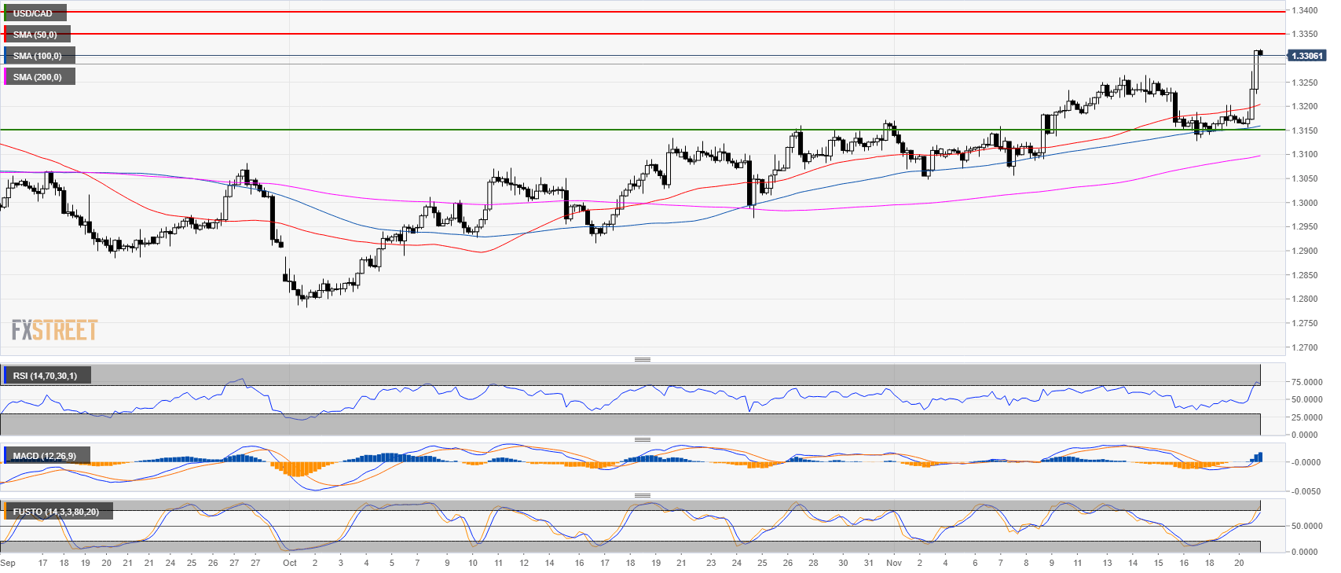Click the 75.0000 level on RSI axis

tap(1307, 382)
